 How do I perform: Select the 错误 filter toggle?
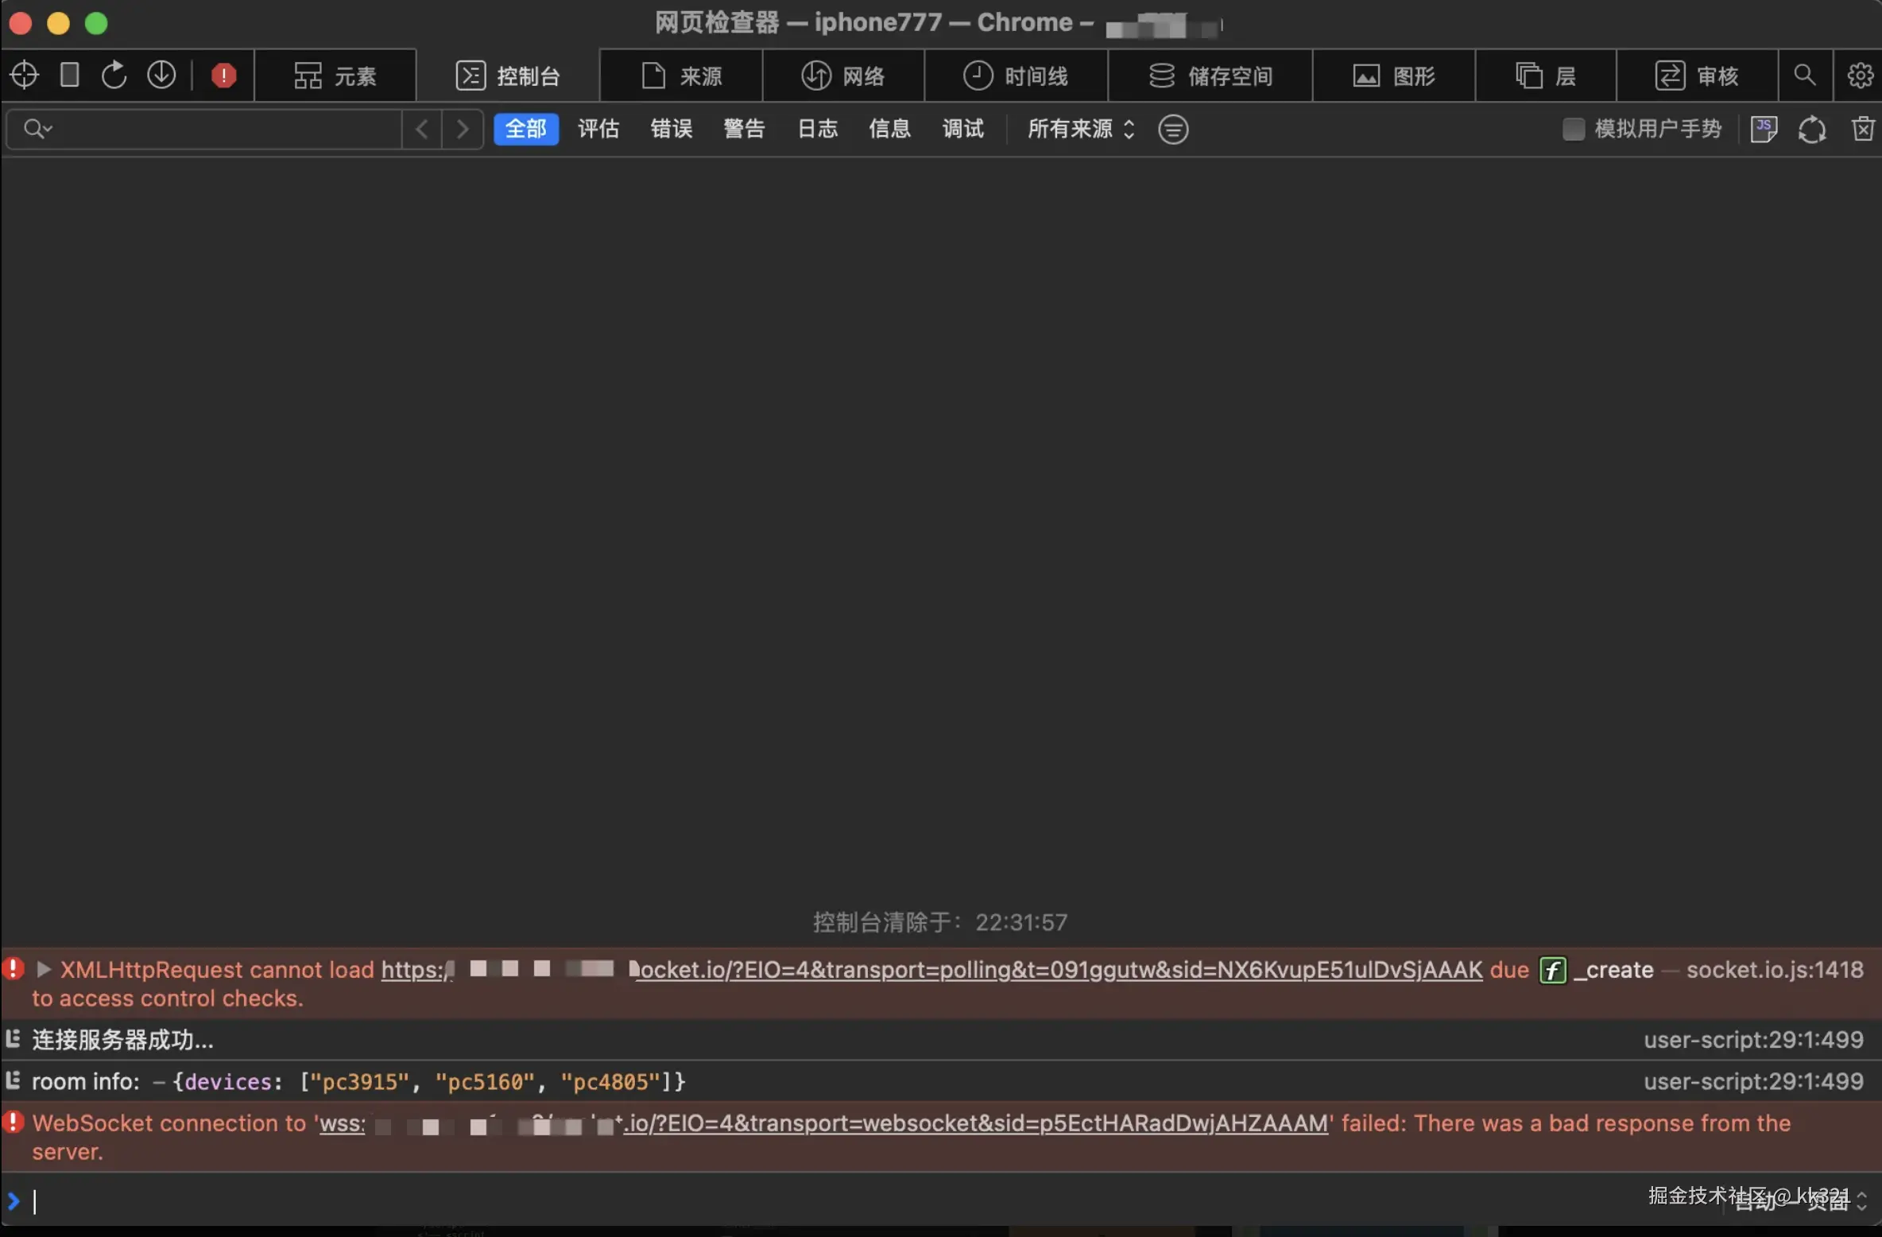[671, 129]
